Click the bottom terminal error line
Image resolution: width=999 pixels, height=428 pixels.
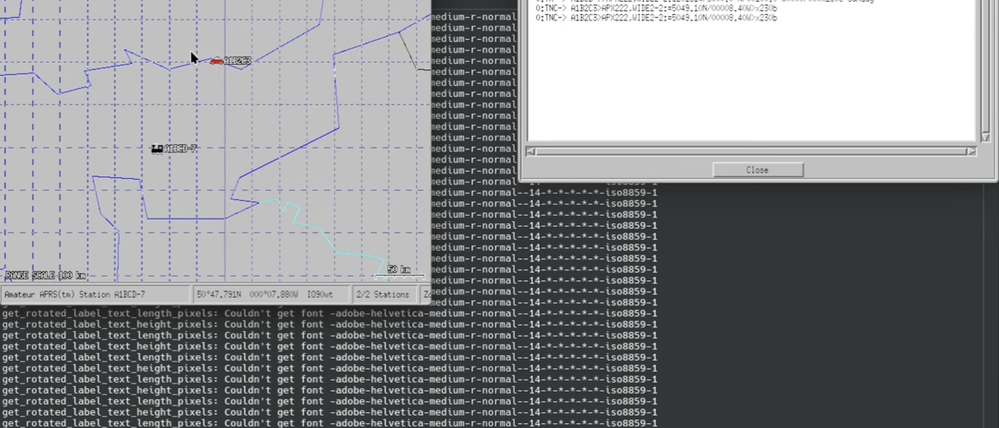pyautogui.click(x=329, y=423)
